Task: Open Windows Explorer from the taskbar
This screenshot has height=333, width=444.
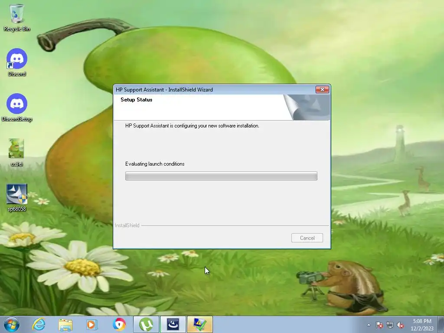Action: coord(65,324)
